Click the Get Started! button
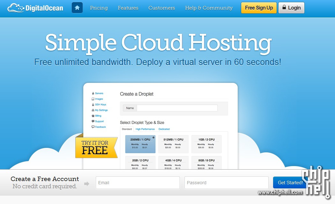Image resolution: width=335 pixels, height=204 pixels. point(290,183)
